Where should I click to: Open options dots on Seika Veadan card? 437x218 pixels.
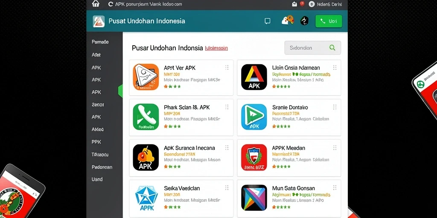click(x=227, y=188)
